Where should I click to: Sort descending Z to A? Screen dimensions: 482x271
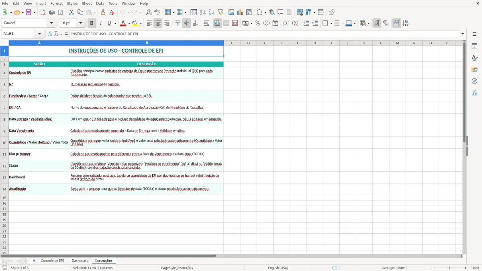tap(212, 12)
